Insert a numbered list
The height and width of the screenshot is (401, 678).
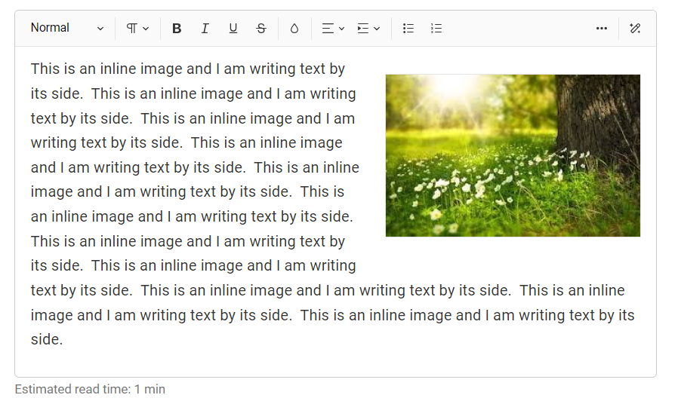point(436,29)
